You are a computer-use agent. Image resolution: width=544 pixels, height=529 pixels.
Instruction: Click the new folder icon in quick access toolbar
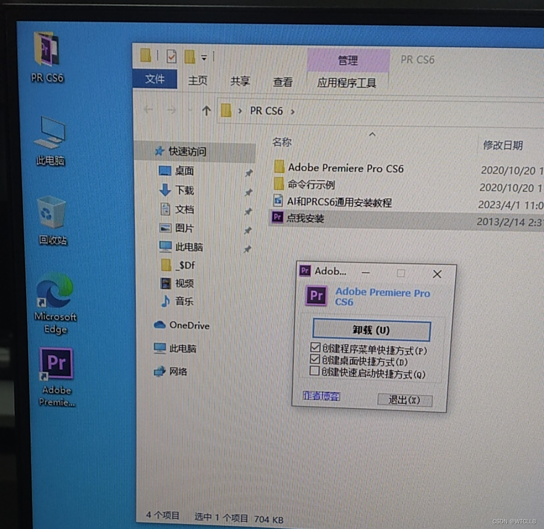(x=190, y=56)
